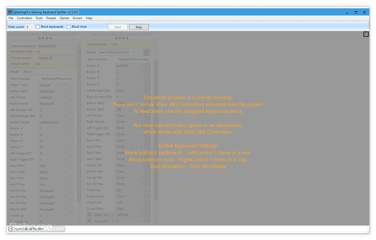Enable the Block mice checkbox

tap(69, 27)
